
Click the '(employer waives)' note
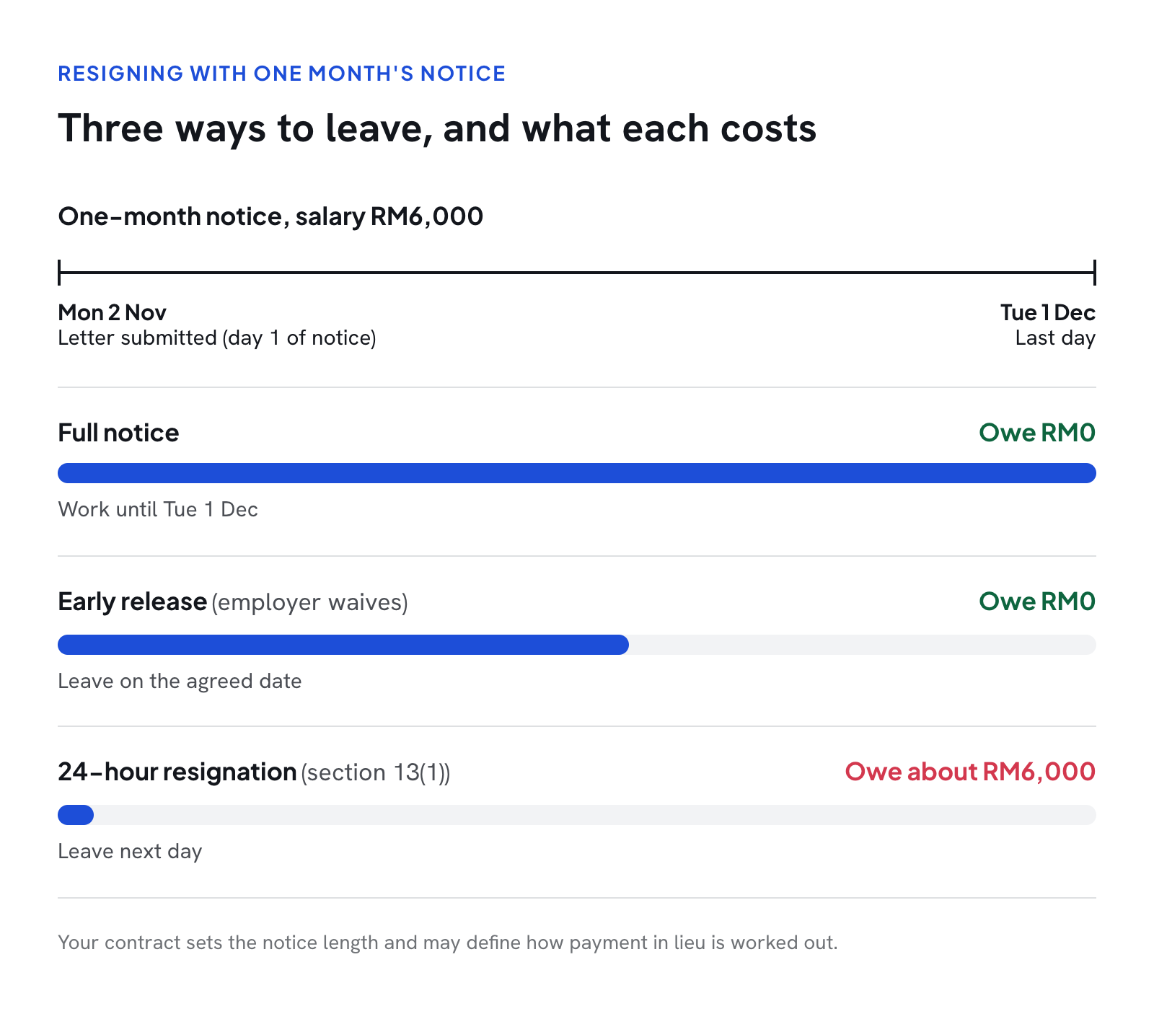click(x=309, y=602)
